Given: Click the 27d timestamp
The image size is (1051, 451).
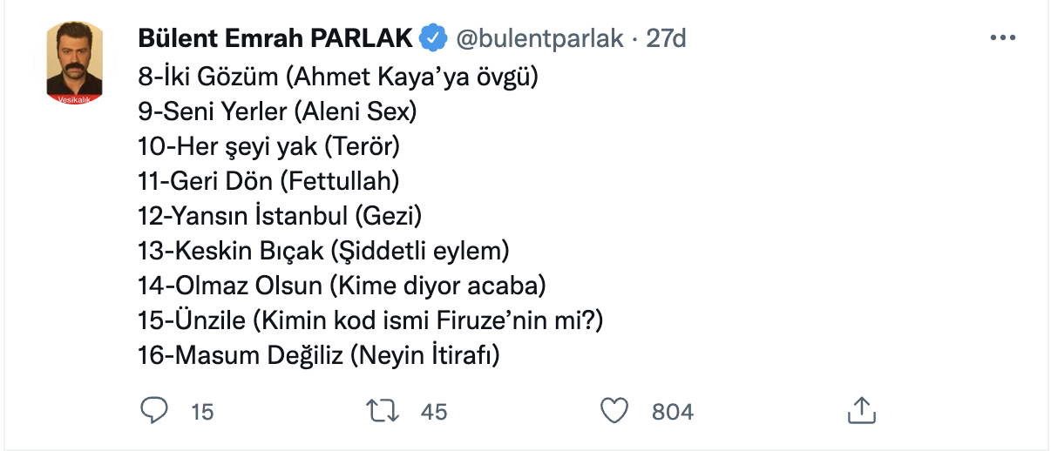Looking at the screenshot, I should pos(667,38).
